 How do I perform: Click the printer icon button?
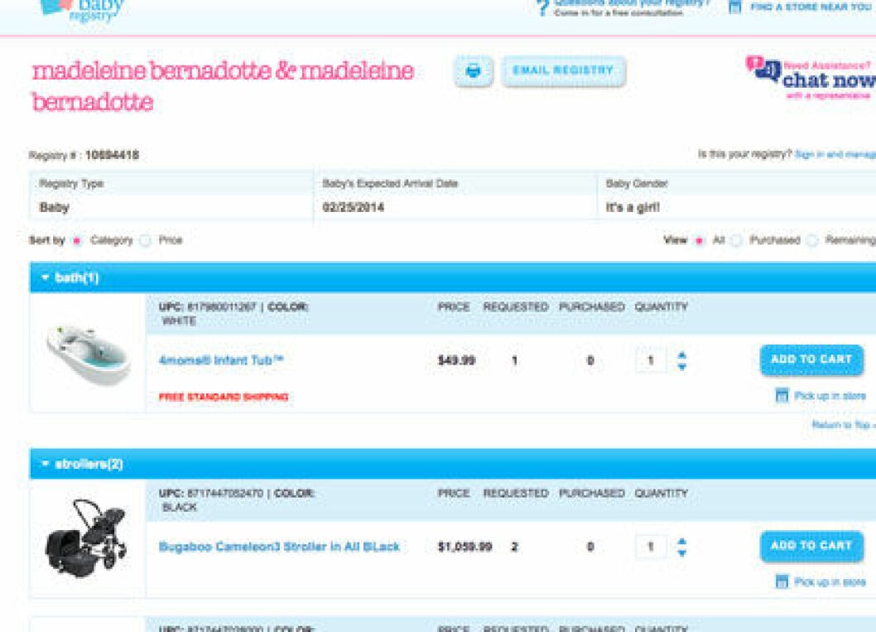point(474,71)
